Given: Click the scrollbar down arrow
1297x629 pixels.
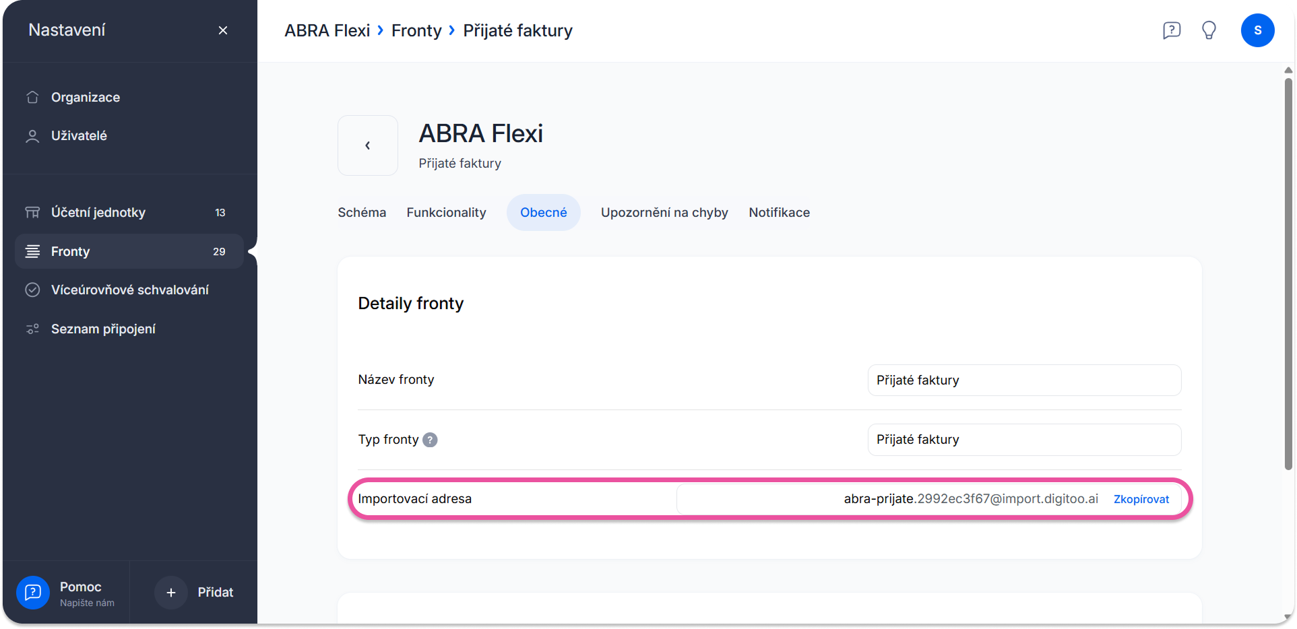Looking at the screenshot, I should pos(1288,617).
